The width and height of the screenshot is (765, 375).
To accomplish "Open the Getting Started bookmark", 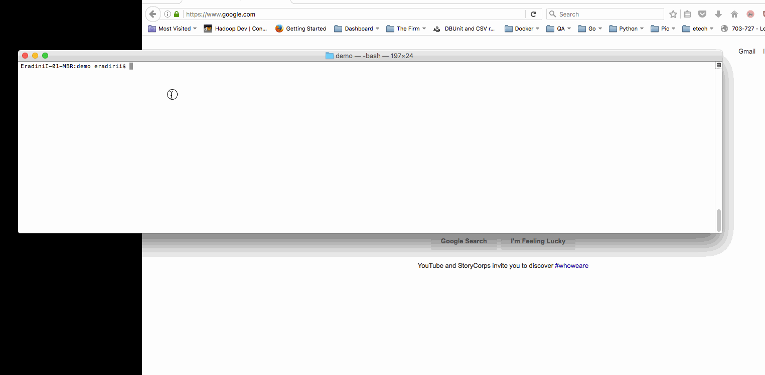I will [301, 29].
